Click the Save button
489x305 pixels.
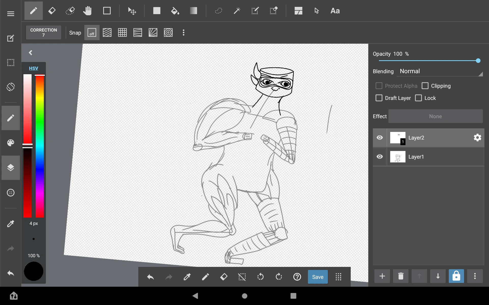[318, 277]
